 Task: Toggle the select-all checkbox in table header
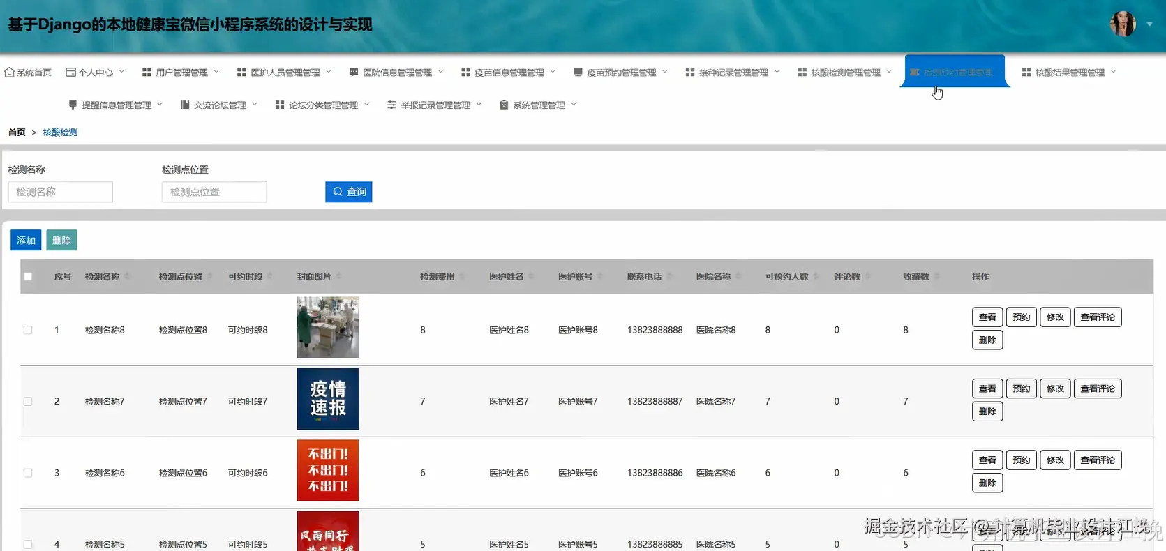pyautogui.click(x=28, y=277)
